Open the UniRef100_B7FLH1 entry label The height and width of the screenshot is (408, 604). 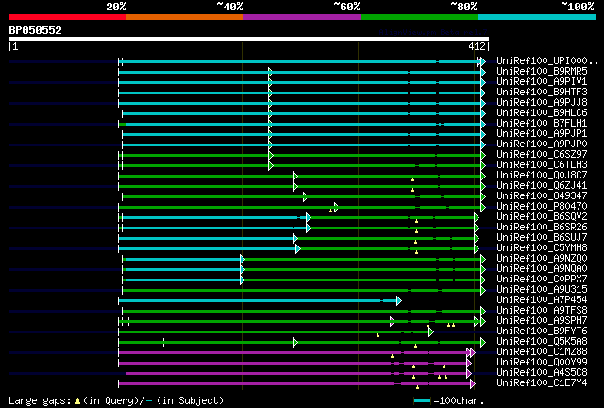tap(542, 124)
